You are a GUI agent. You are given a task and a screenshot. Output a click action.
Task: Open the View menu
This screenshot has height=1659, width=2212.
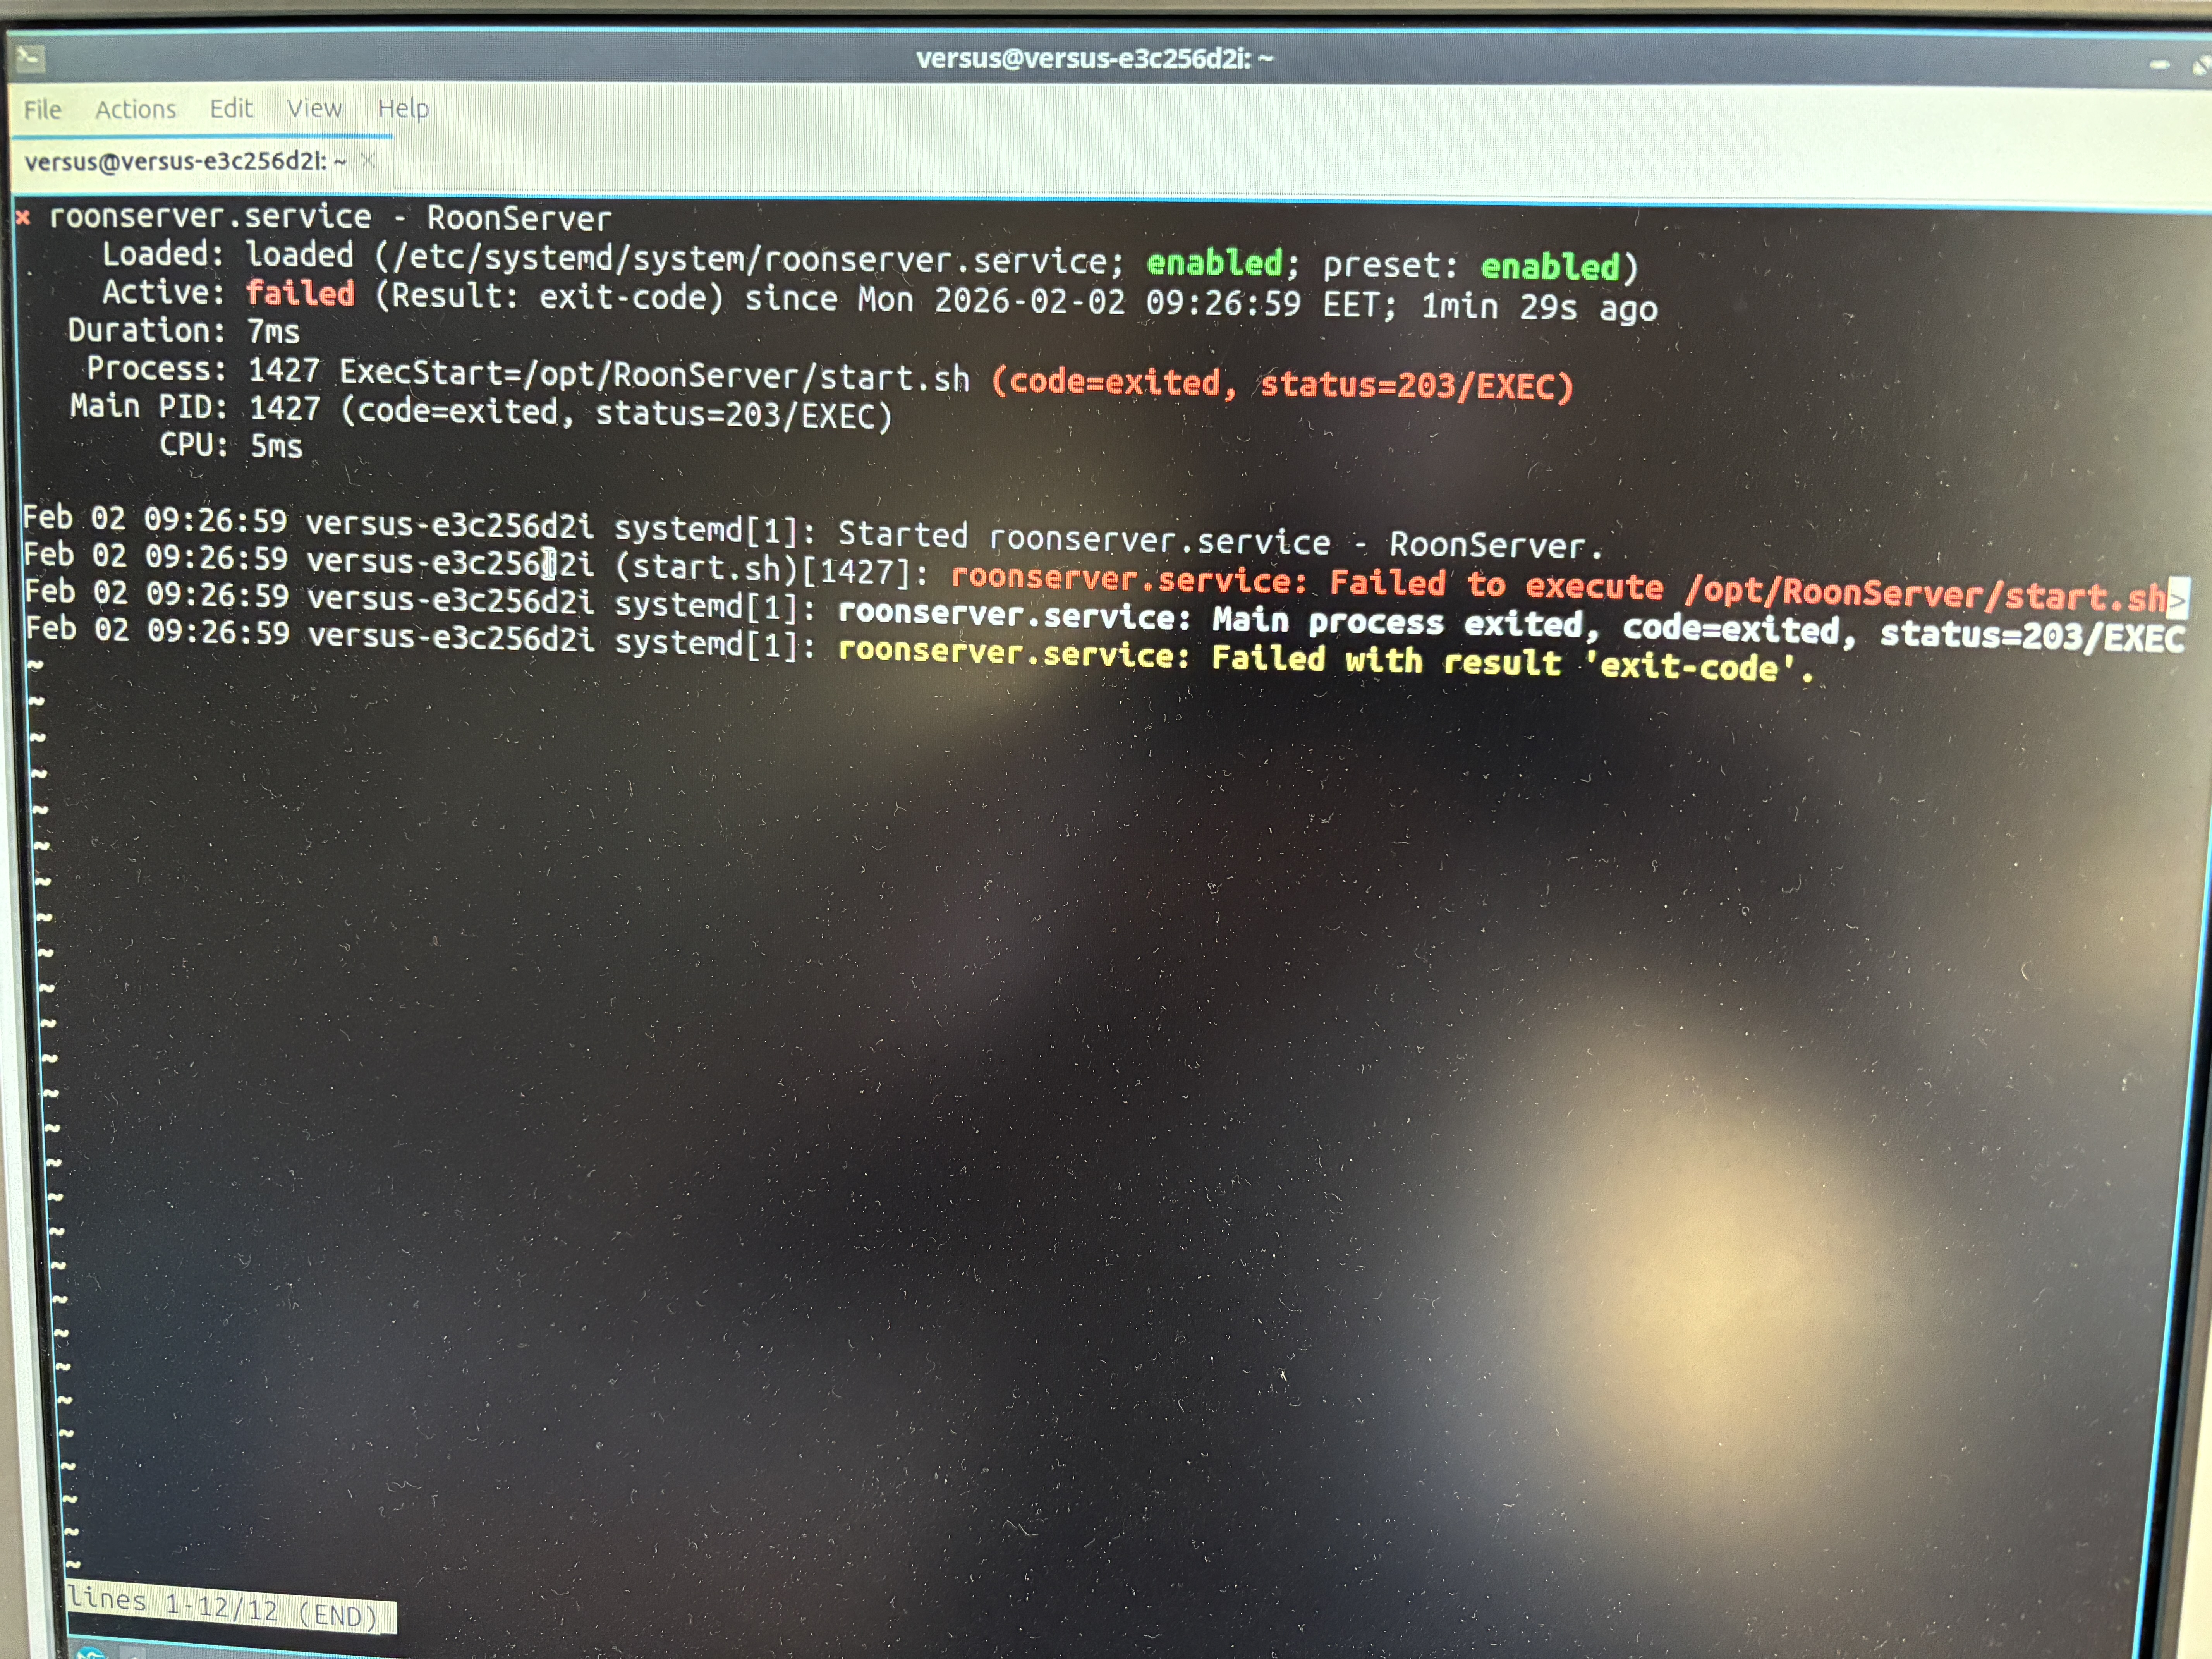click(314, 108)
